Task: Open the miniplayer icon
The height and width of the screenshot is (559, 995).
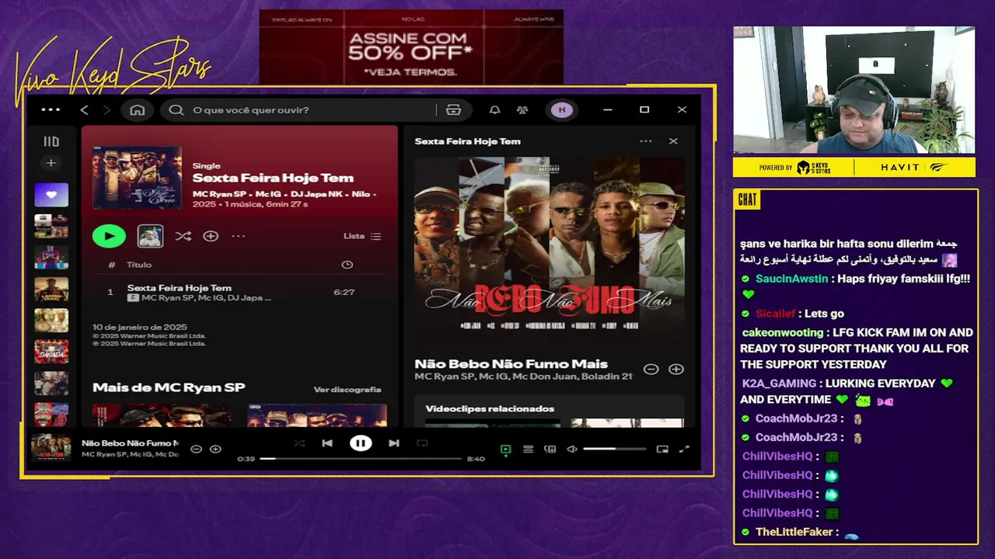Action: (x=662, y=449)
